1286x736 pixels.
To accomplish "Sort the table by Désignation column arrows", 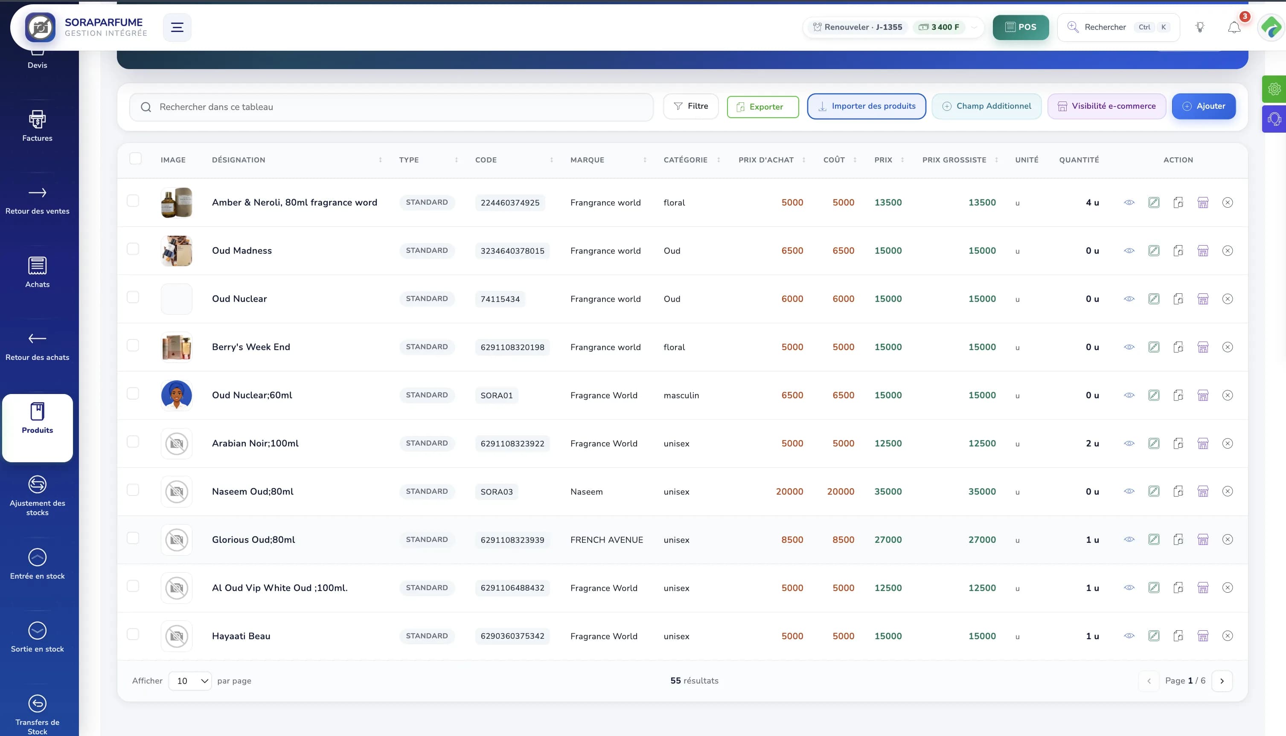I will click(380, 160).
